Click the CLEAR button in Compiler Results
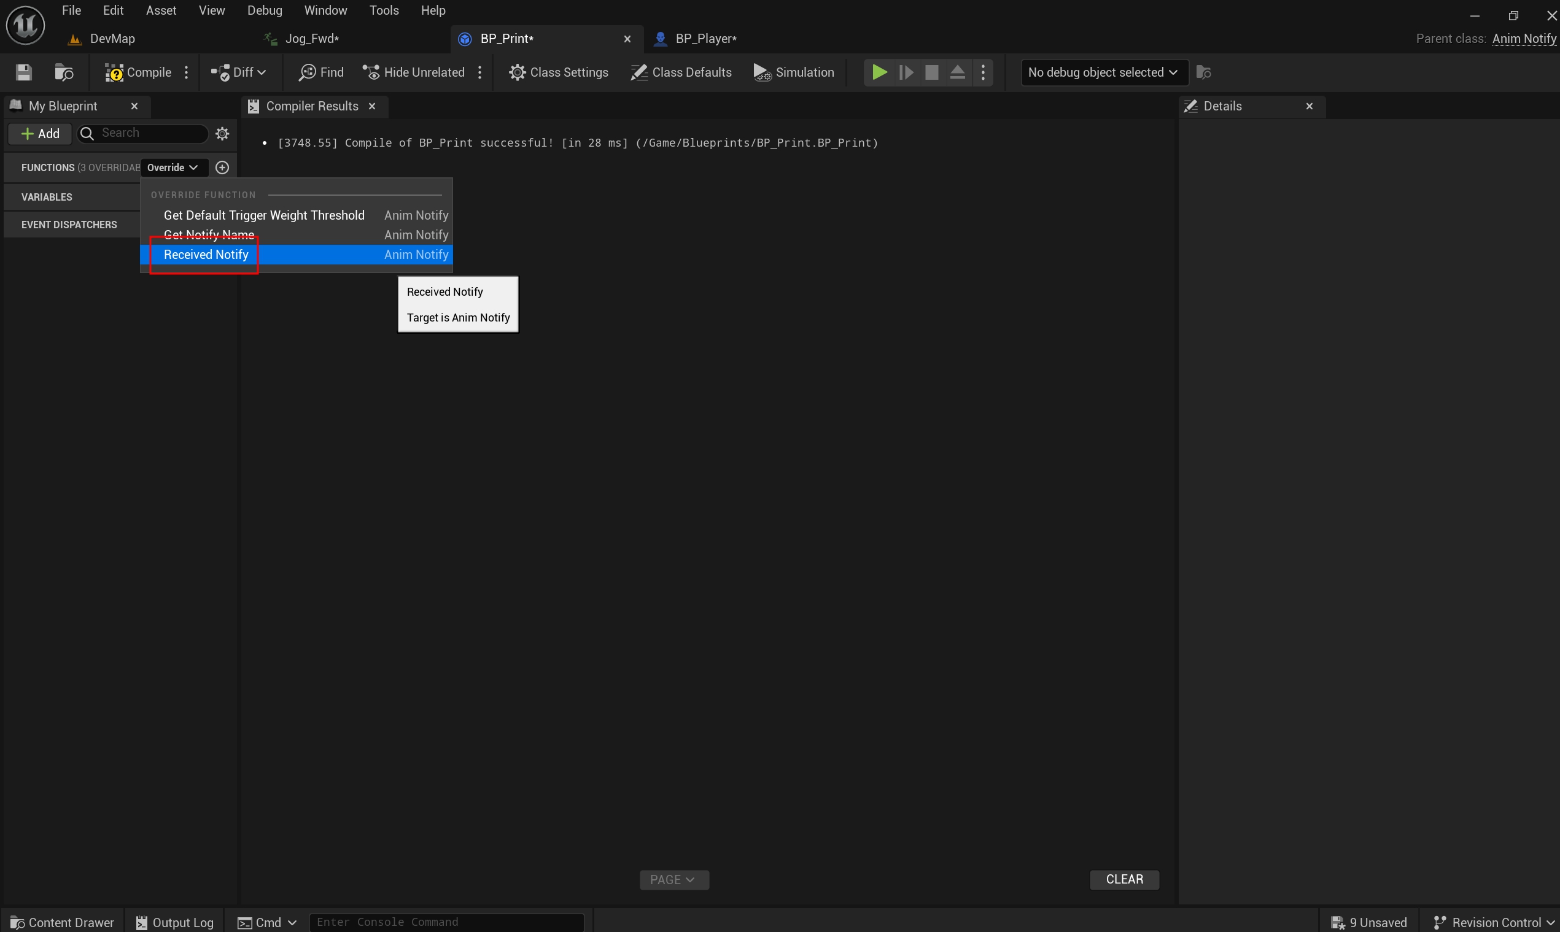This screenshot has width=1560, height=932. tap(1123, 879)
